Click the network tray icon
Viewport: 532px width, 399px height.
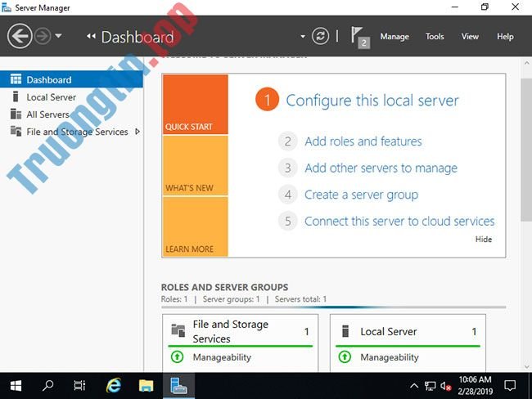coord(430,386)
